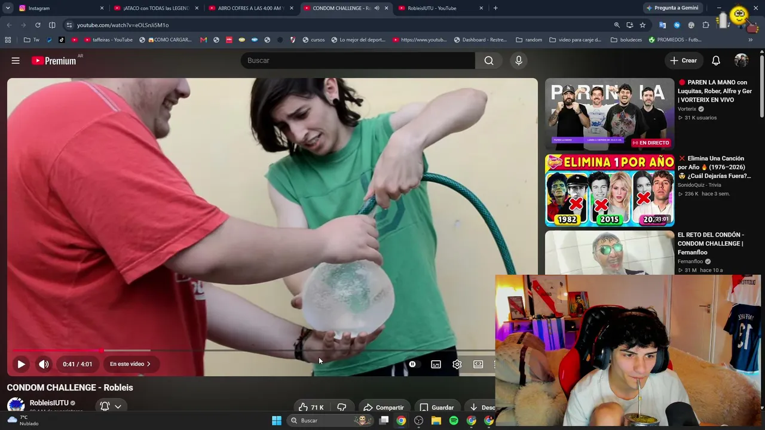
Task: Open the Google Translate extension
Action: tap(662, 25)
